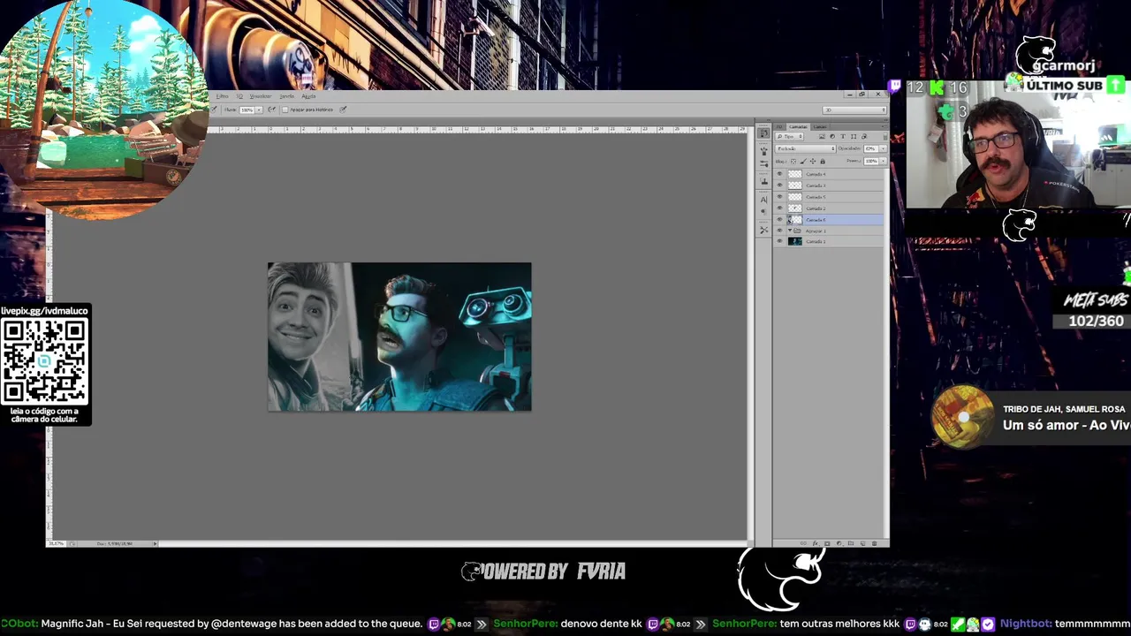Open the Brush Presets icon in dock
Viewport: 1131px width, 636px height.
tap(763, 164)
